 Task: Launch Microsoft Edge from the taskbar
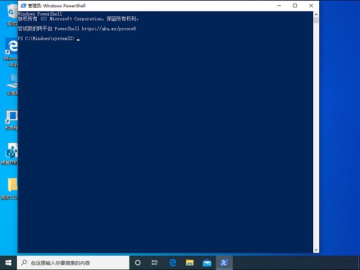[173, 263]
